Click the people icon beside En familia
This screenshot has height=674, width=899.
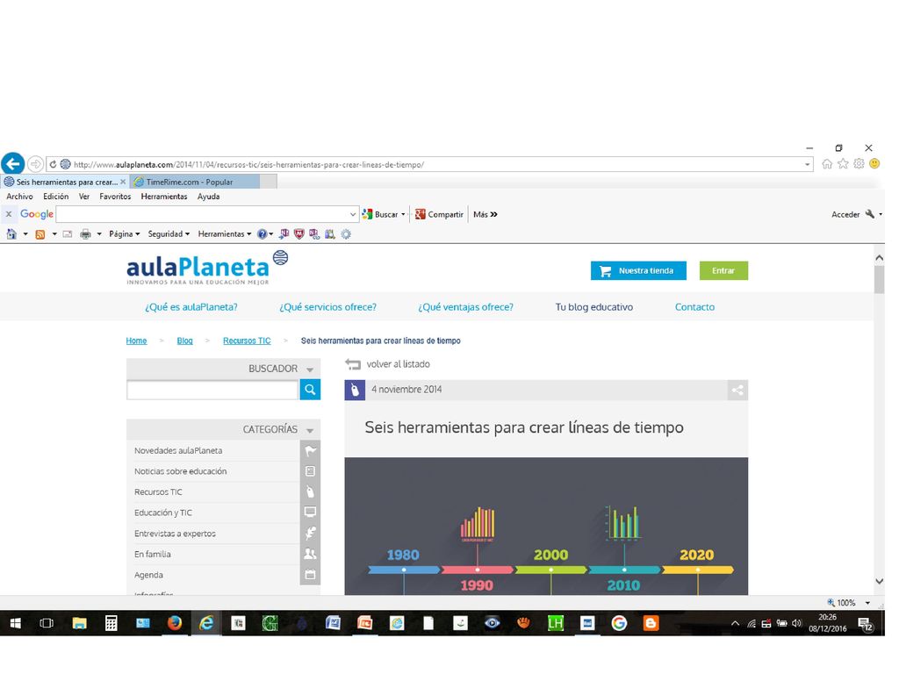(x=310, y=555)
